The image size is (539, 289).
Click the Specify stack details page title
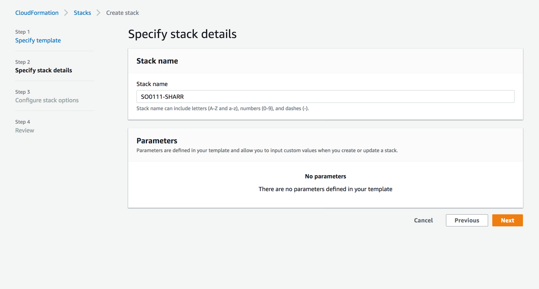(x=182, y=34)
